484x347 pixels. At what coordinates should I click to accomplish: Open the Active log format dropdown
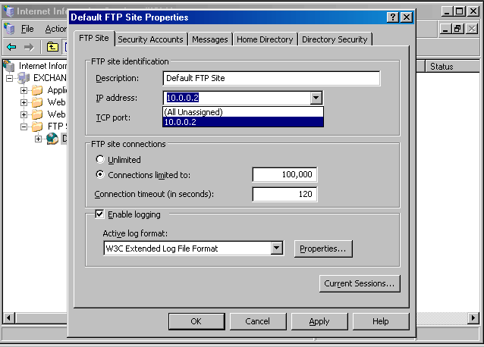[x=277, y=248]
